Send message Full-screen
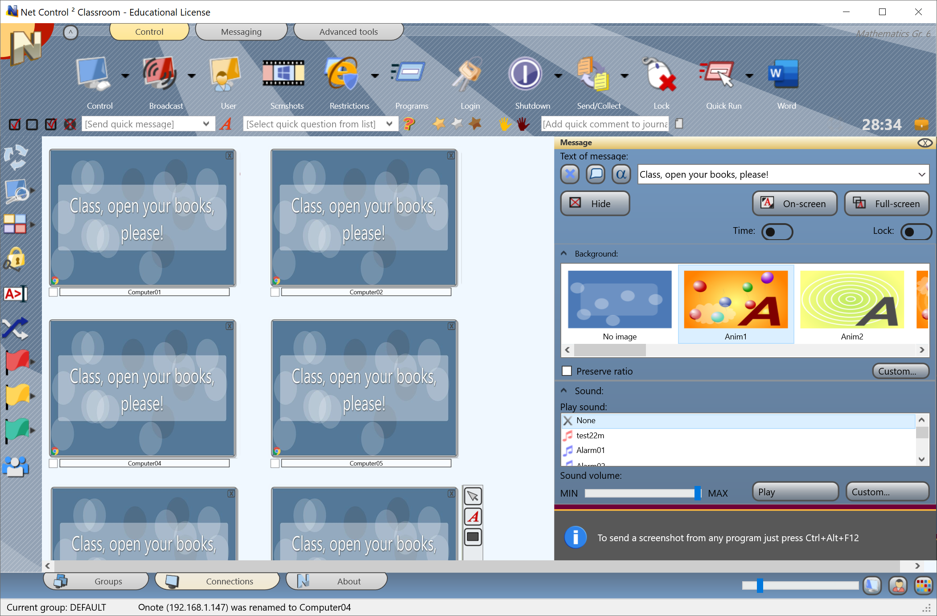This screenshot has height=616, width=937. click(x=887, y=204)
